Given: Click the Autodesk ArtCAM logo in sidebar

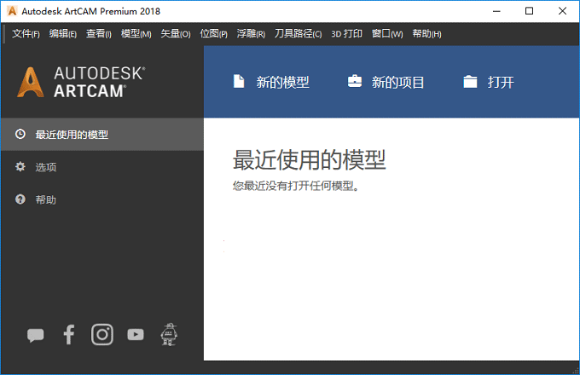Looking at the screenshot, I should 81,82.
